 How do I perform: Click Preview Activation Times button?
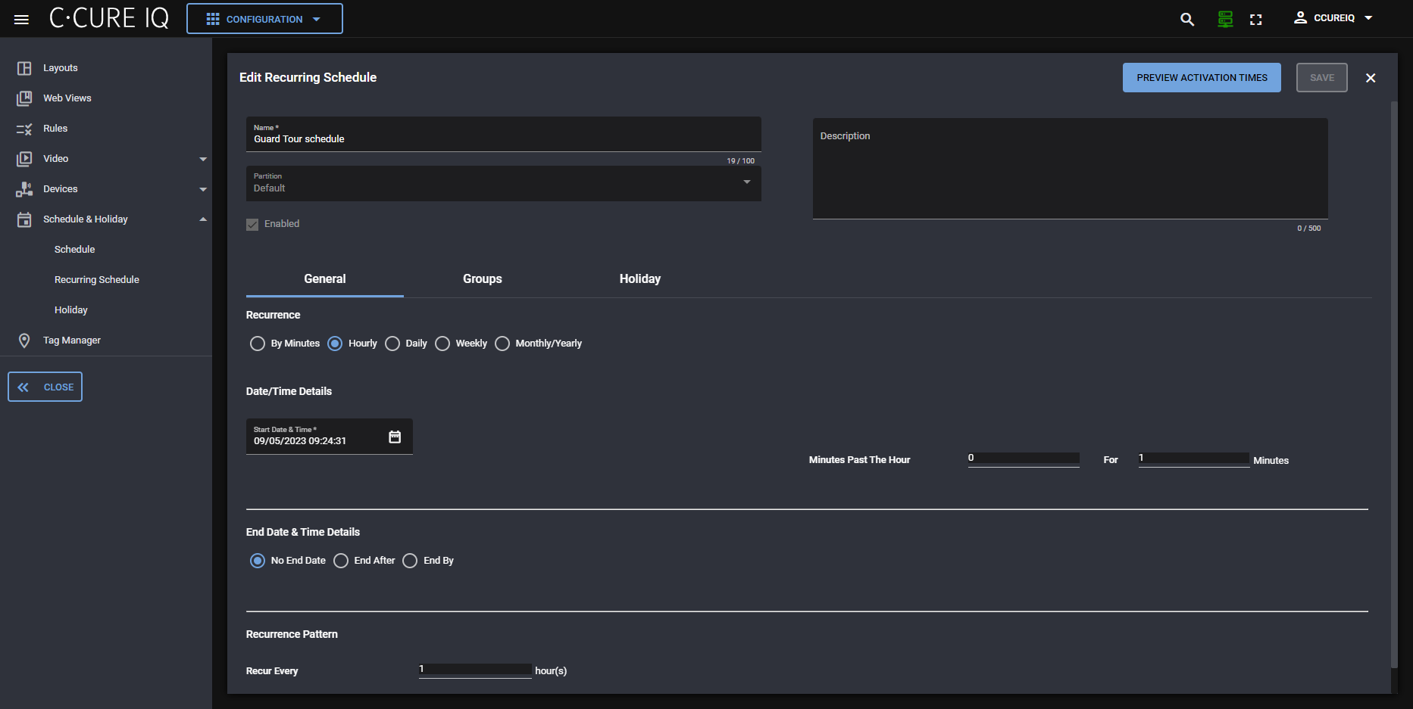click(1201, 78)
